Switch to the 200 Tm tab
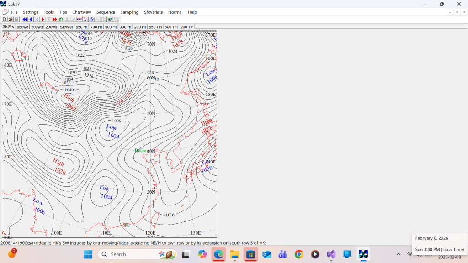Image resolution: width=468 pixels, height=263 pixels. coord(186,27)
